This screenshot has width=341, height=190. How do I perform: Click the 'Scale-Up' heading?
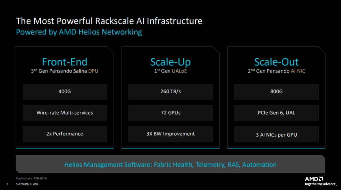[170, 62]
